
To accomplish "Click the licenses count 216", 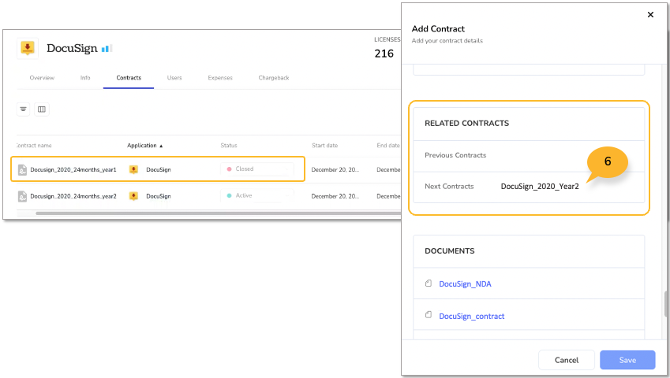I will [x=384, y=54].
